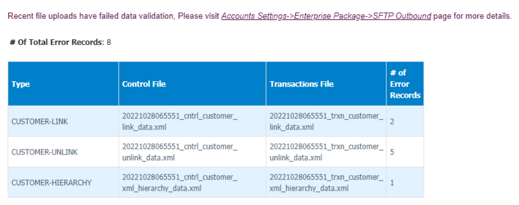This screenshot has width=519, height=205.
Task: Click the # of Error Records header
Action: pyautogui.click(x=405, y=84)
